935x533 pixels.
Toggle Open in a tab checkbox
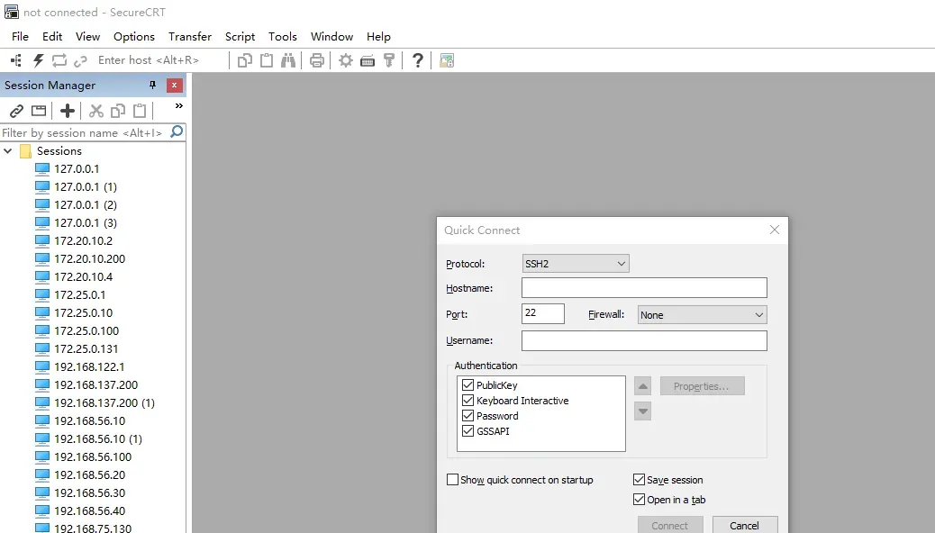(639, 500)
